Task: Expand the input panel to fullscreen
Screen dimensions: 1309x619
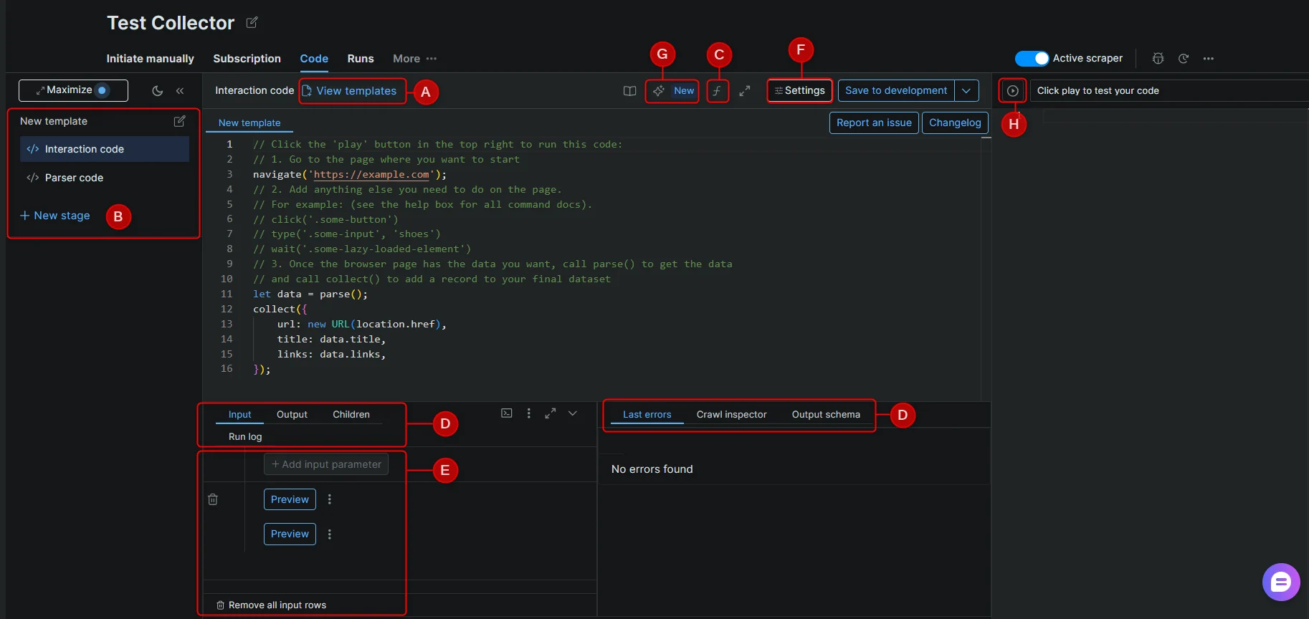Action: tap(551, 413)
